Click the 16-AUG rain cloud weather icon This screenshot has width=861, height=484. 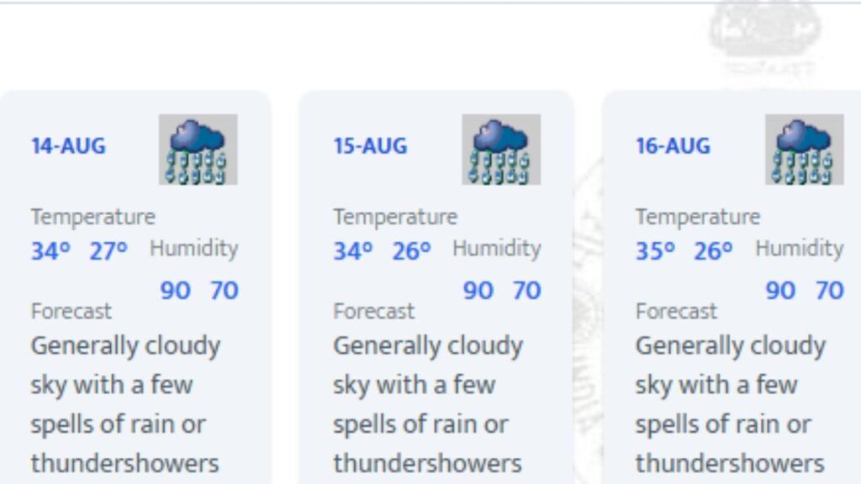[804, 150]
